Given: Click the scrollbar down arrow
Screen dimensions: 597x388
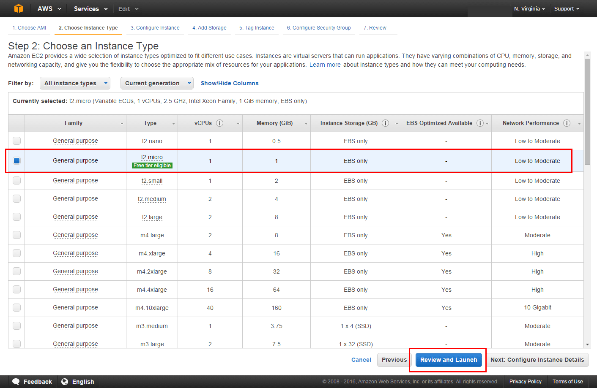Looking at the screenshot, I should coord(587,345).
